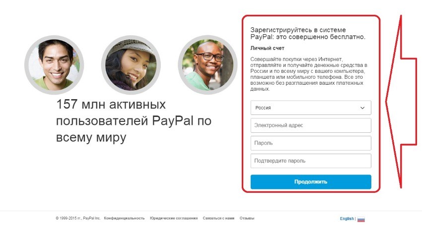Click the Электронный адрес input field
The width and height of the screenshot is (422, 225).
pyautogui.click(x=311, y=125)
